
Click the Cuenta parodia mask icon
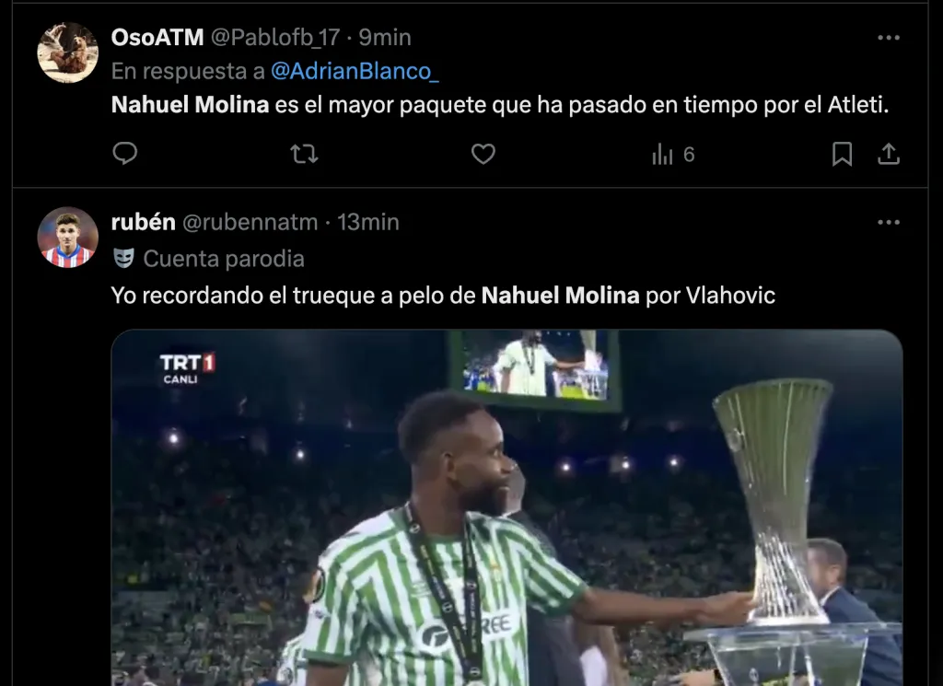point(124,259)
